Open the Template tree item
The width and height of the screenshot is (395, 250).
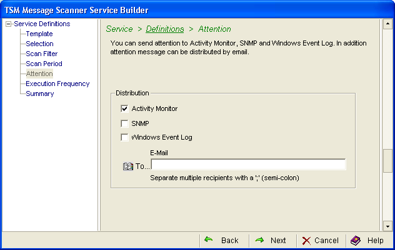tap(39, 34)
